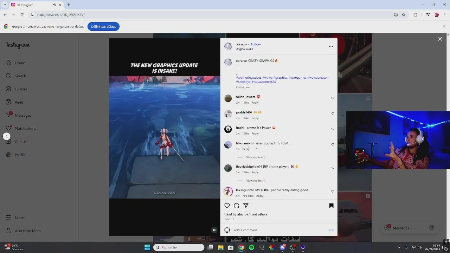This screenshot has height=253, width=450.
Task: Like itachi__ainme's comment
Action: point(333,129)
